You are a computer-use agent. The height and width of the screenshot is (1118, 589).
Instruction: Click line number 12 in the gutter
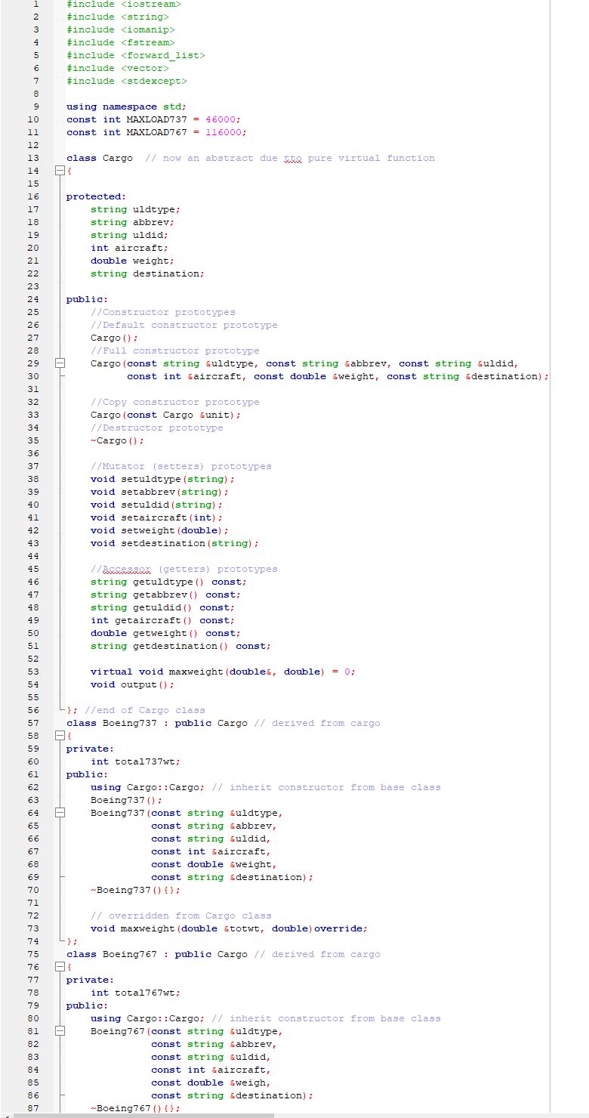click(x=33, y=145)
